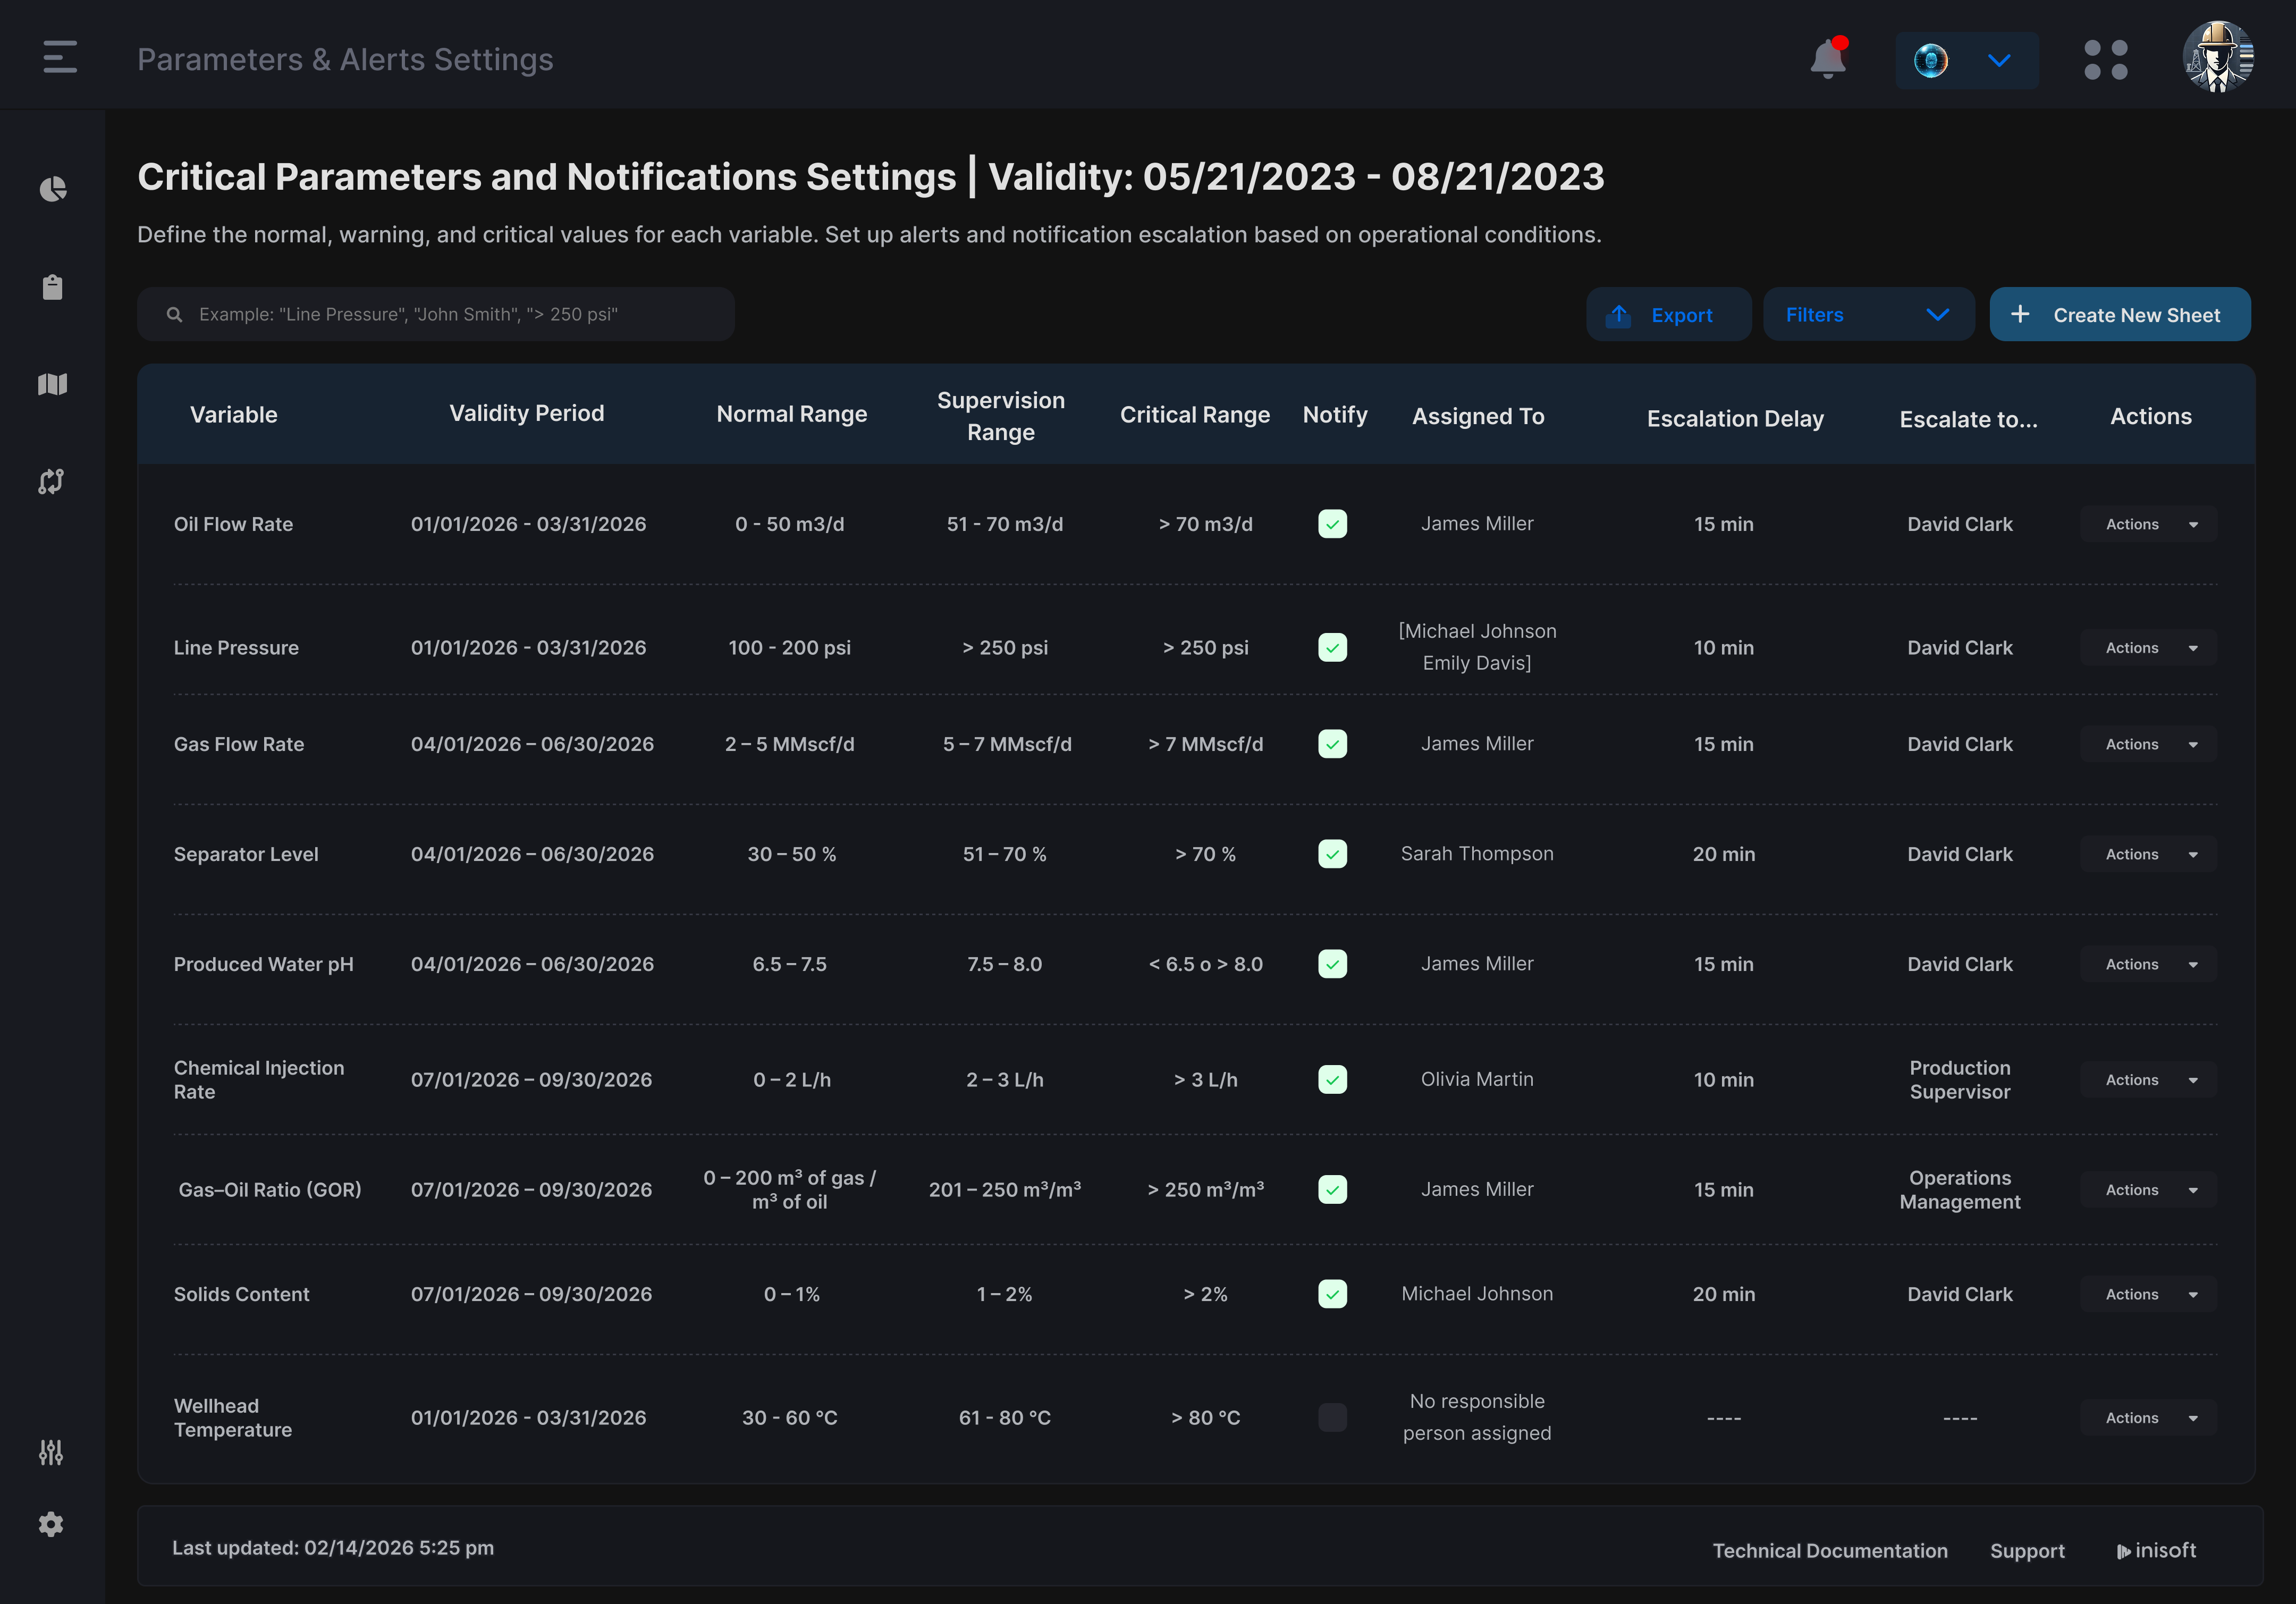The width and height of the screenshot is (2296, 1604).
Task: Open the sliders parameters sidebar icon
Action: (51, 1452)
